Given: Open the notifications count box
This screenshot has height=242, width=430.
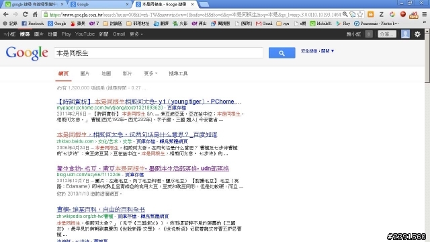Looking at the screenshot, I should tap(369, 34).
